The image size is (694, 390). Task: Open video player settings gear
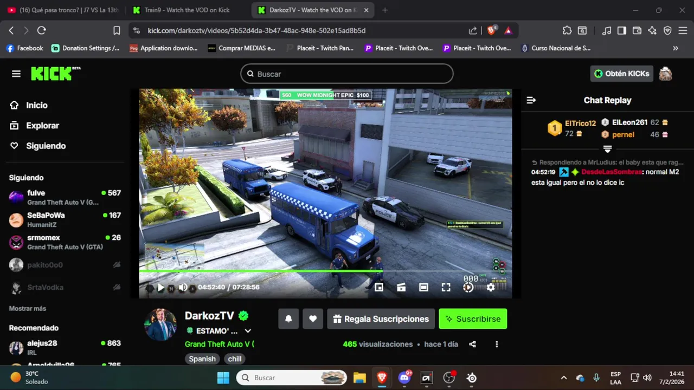point(490,288)
